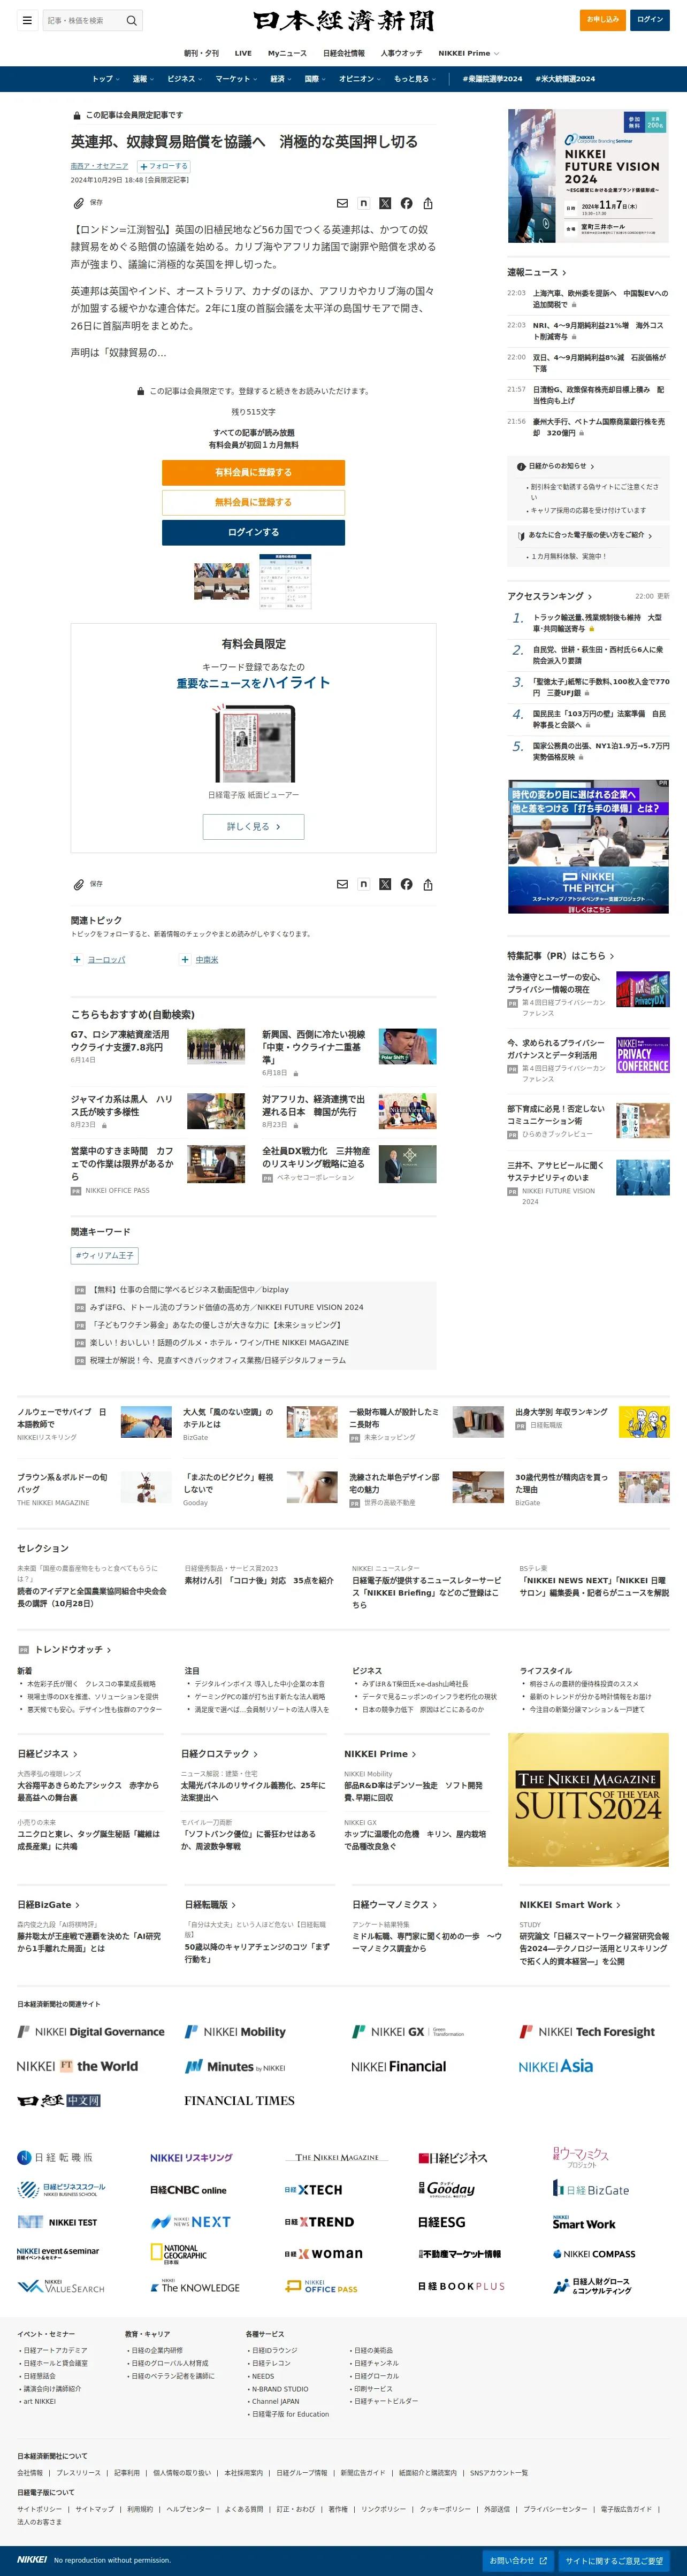
Task: Open the 人事ウオッチ menu item
Action: (401, 53)
